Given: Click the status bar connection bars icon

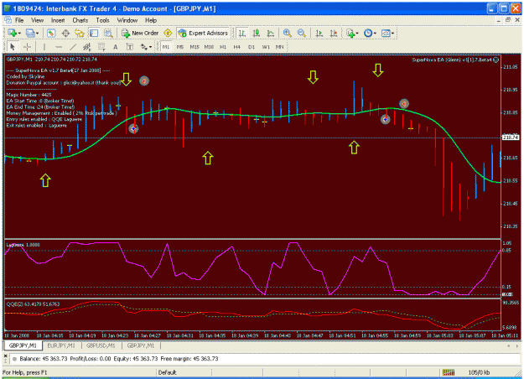Looking at the screenshot, I should coord(449,372).
